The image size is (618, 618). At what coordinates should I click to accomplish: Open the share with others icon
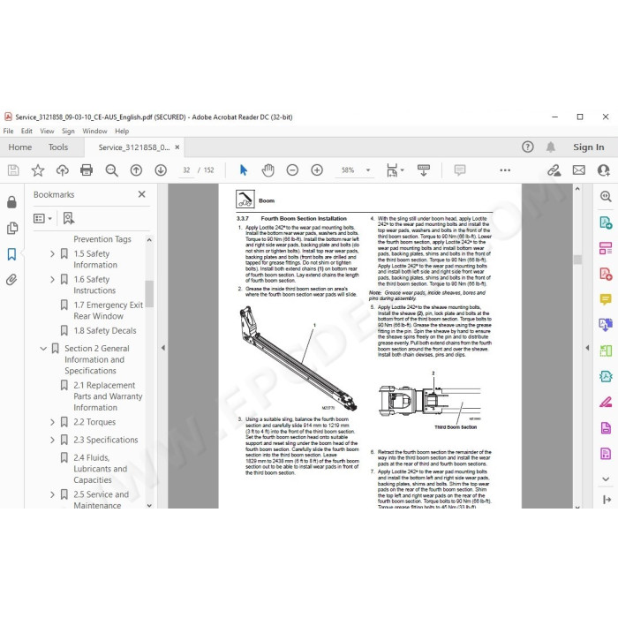click(603, 170)
